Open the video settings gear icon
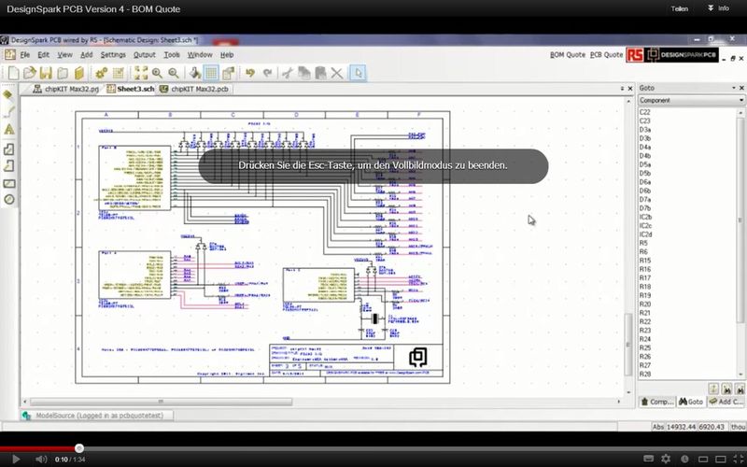The image size is (747, 467). tap(665, 460)
